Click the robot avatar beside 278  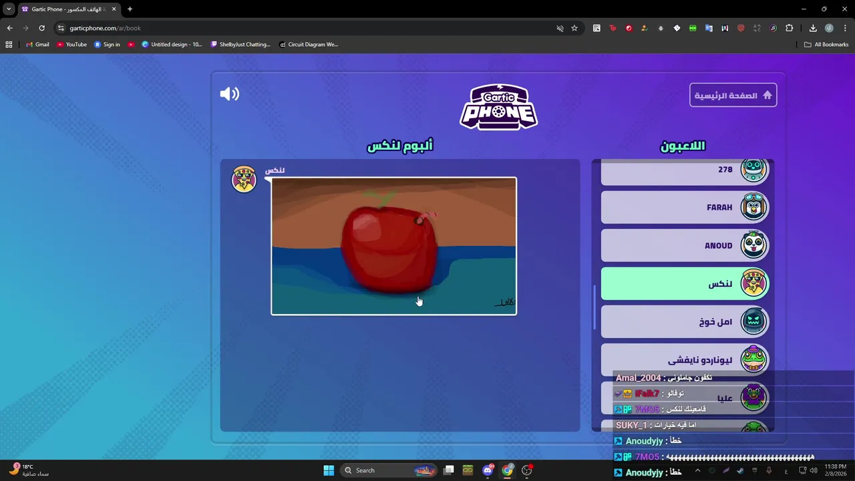[x=753, y=170]
